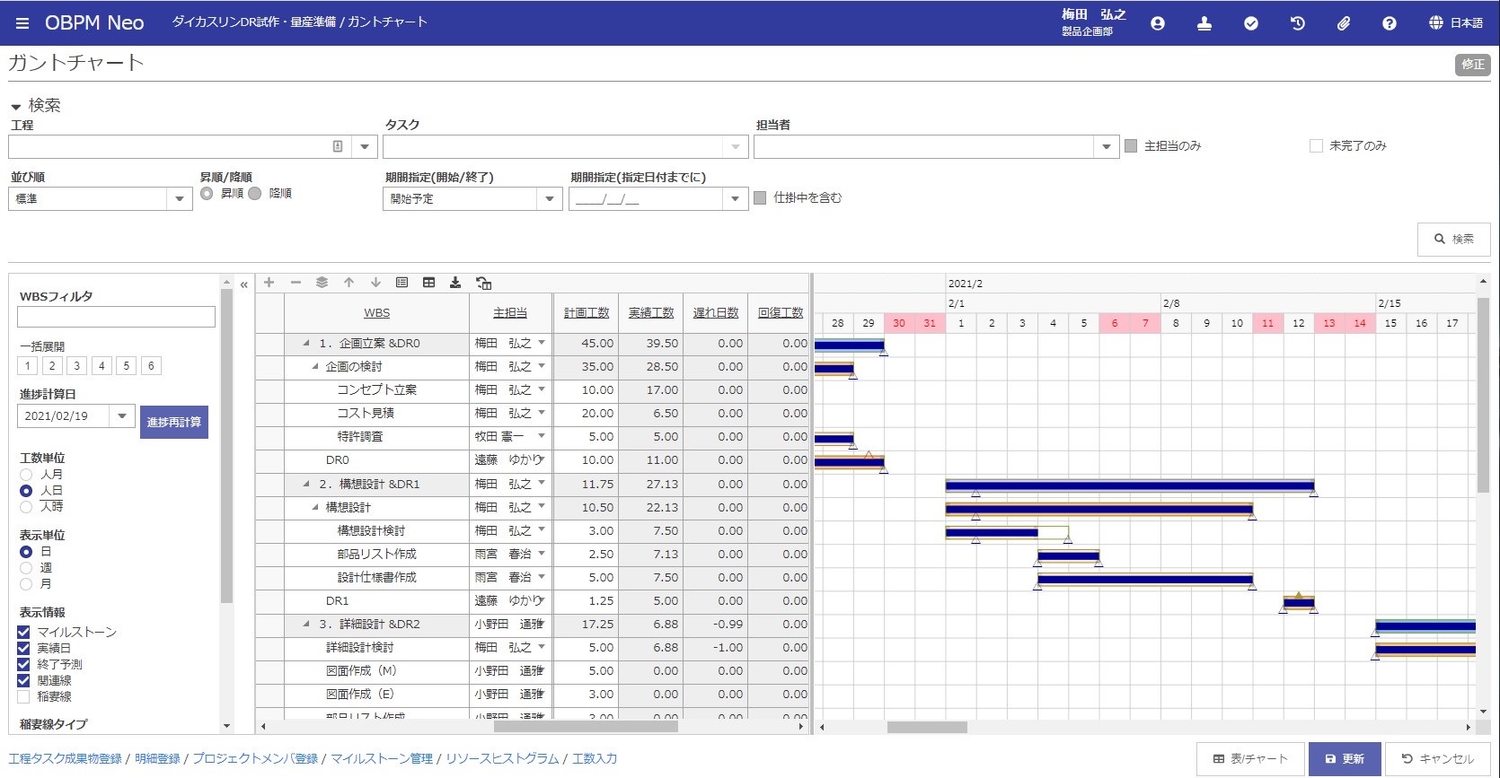
Task: Click the checkmark circle icon in header
Action: tap(1251, 23)
